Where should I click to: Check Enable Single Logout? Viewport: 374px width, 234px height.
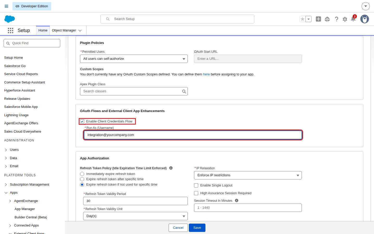[196, 185]
